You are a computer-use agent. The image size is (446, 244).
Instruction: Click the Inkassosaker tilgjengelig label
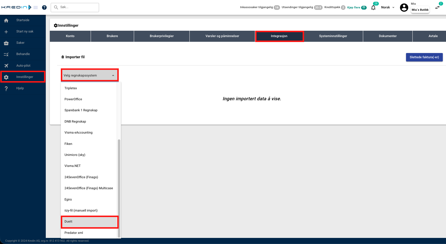pyautogui.click(x=256, y=7)
